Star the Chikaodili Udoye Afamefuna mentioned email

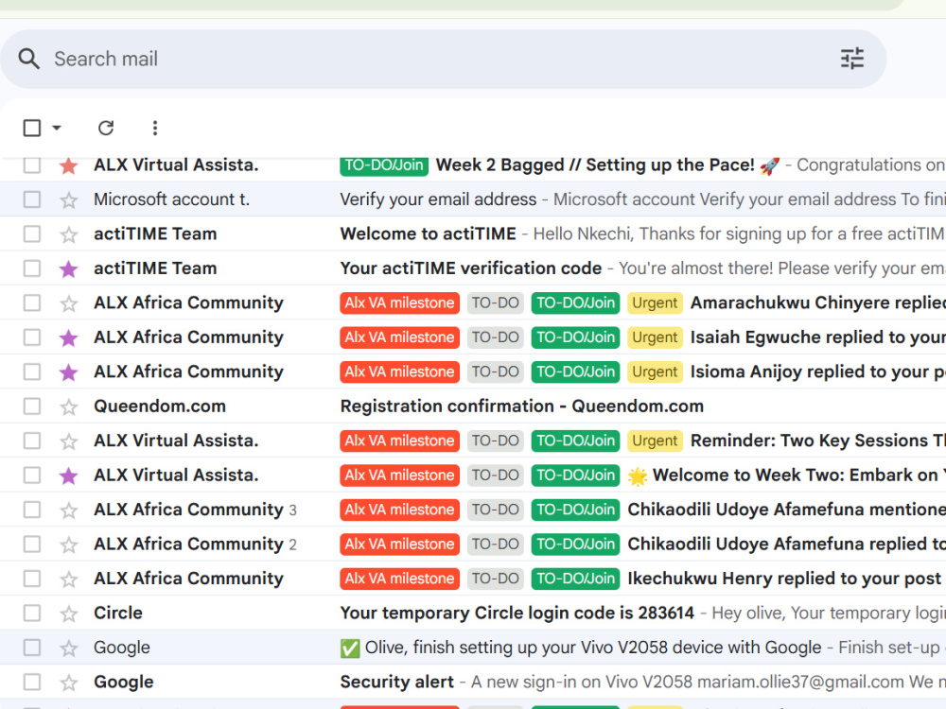(69, 510)
